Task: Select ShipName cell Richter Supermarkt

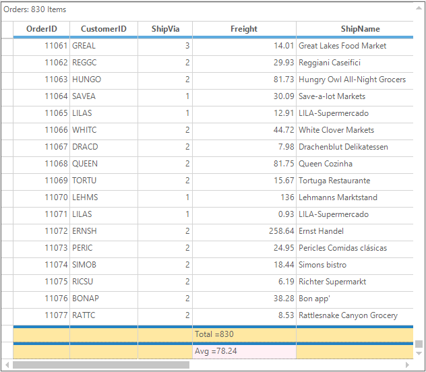Action: 355,283
